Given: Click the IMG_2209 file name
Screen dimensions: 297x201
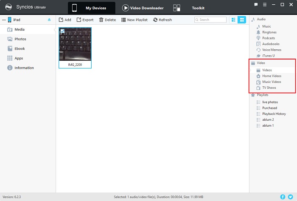Looking at the screenshot, I should (75, 65).
